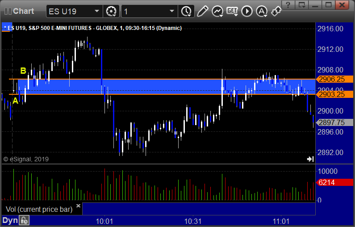The height and width of the screenshot is (227, 355).
Task: Maximize the Chart window
Action: click(328, 4)
